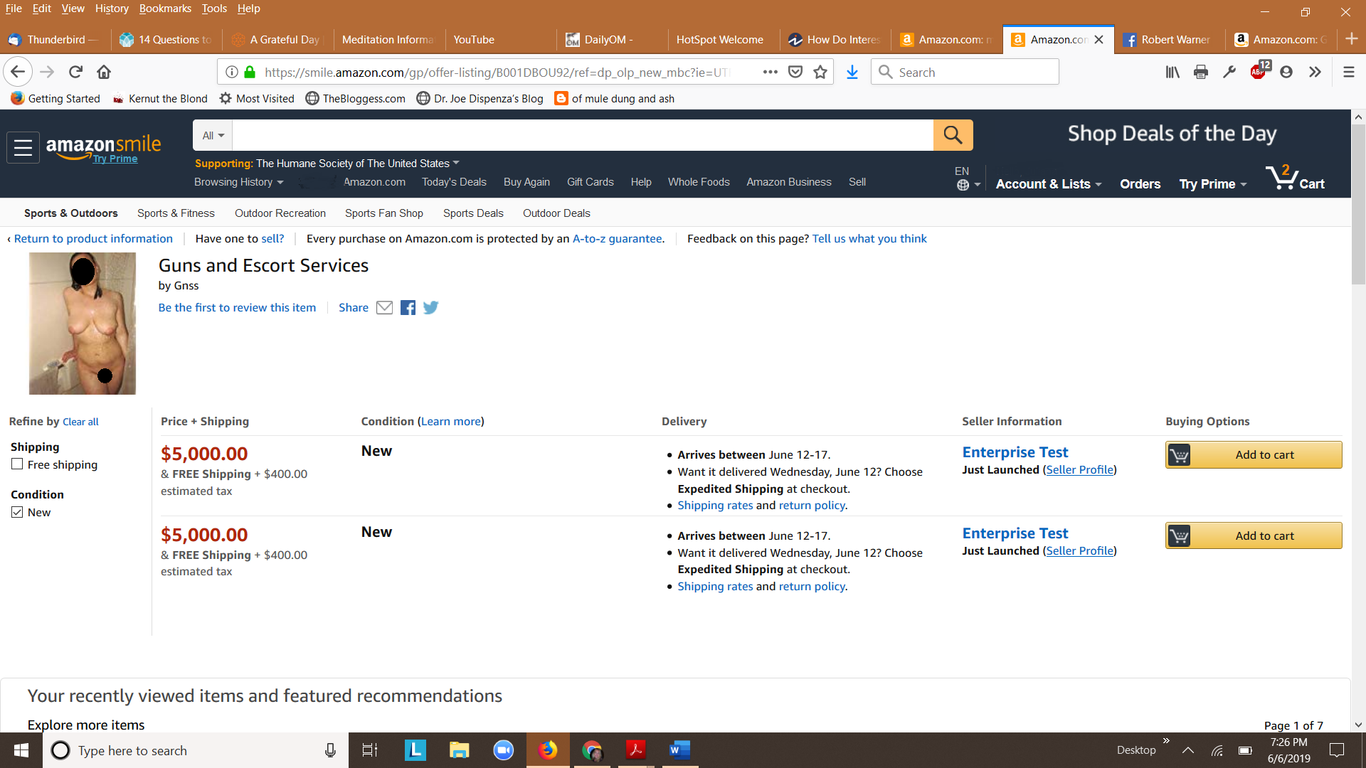1366x768 pixels.
Task: Click first Add to cart button
Action: coord(1253,455)
